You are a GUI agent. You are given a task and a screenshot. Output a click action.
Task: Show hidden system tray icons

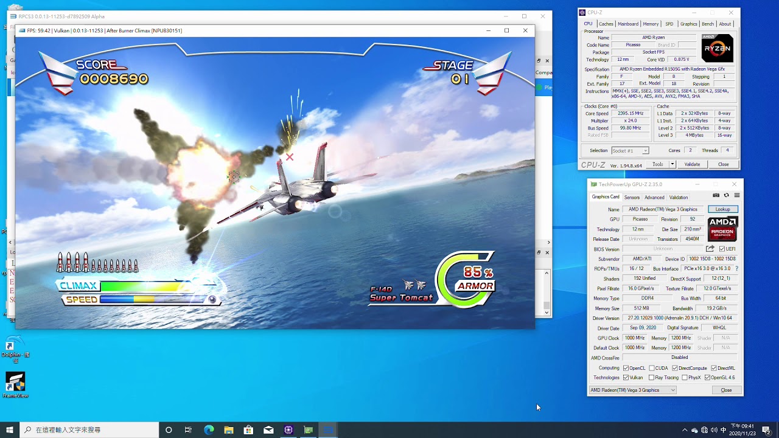685,430
